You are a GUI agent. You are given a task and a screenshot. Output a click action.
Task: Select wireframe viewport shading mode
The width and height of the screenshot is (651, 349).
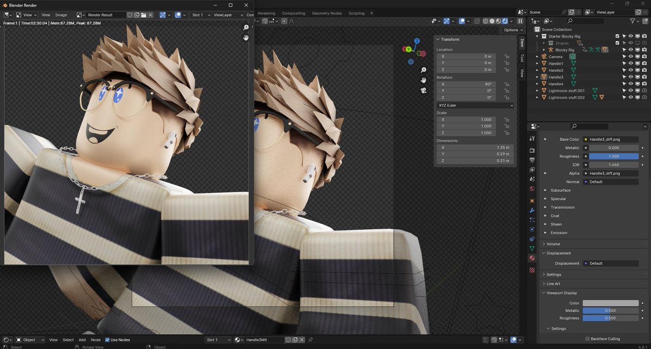[x=485, y=21]
